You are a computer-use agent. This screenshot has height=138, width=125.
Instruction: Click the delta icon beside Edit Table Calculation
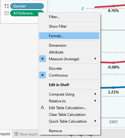(42, 108)
